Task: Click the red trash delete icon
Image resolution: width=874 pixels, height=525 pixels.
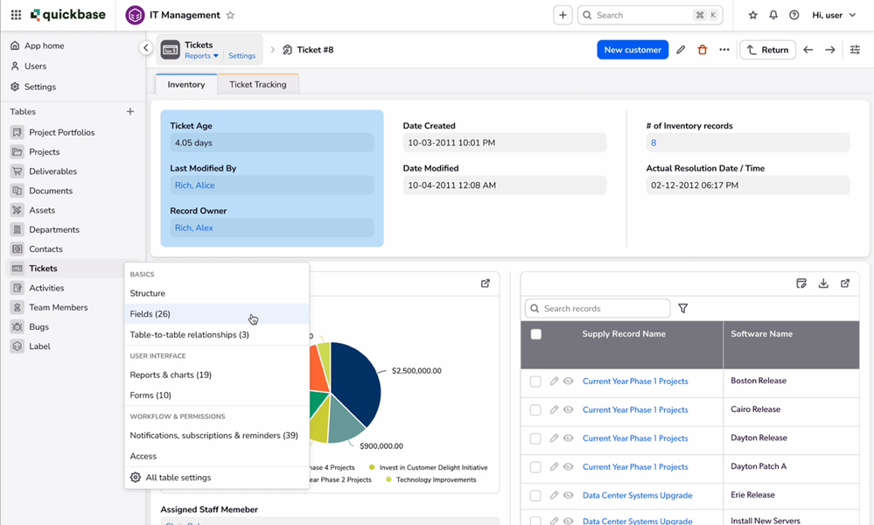Action: coord(703,50)
